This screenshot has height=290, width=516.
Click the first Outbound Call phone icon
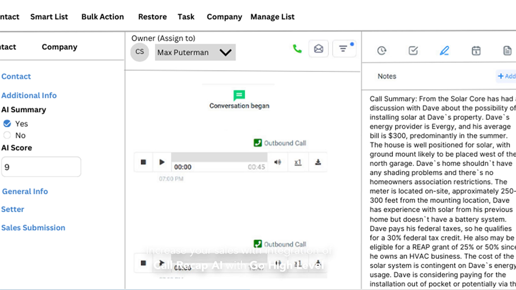(x=257, y=143)
